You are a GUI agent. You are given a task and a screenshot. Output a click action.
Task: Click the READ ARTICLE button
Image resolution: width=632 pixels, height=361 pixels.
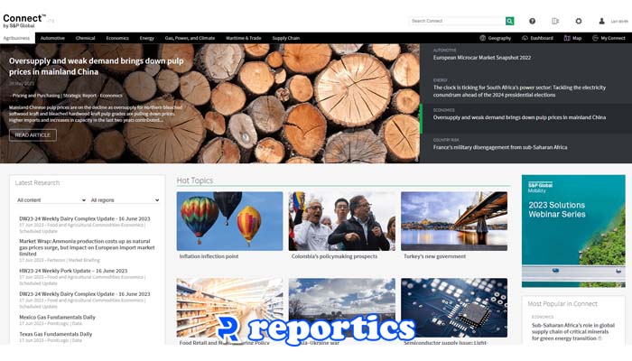tap(33, 135)
